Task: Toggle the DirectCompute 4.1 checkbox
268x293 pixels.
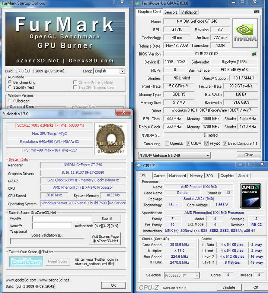Action: pyautogui.click(x=225, y=143)
